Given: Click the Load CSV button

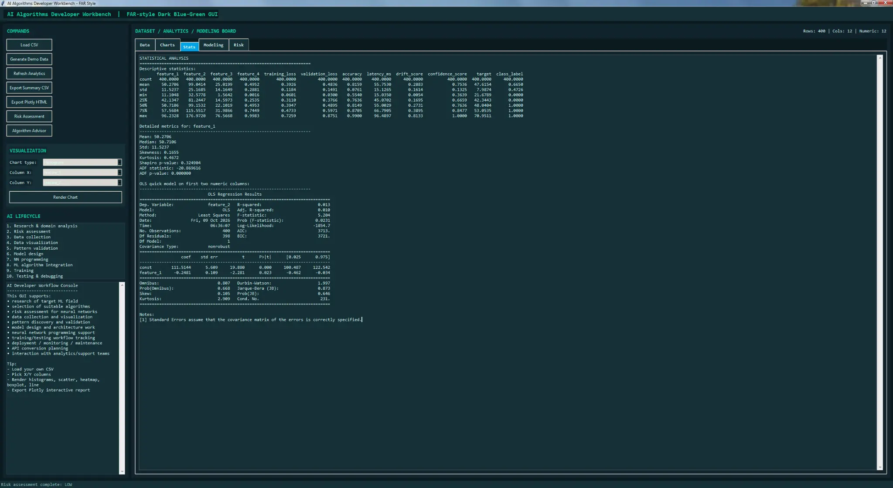Looking at the screenshot, I should click(x=29, y=45).
